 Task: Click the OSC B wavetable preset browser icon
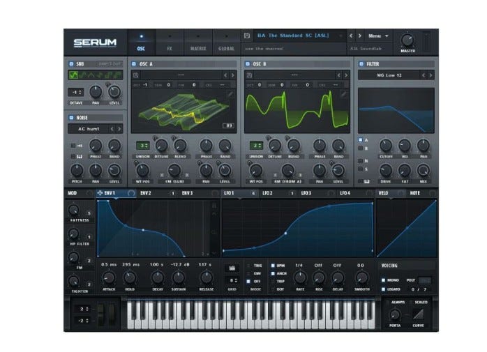pyautogui.click(x=249, y=75)
